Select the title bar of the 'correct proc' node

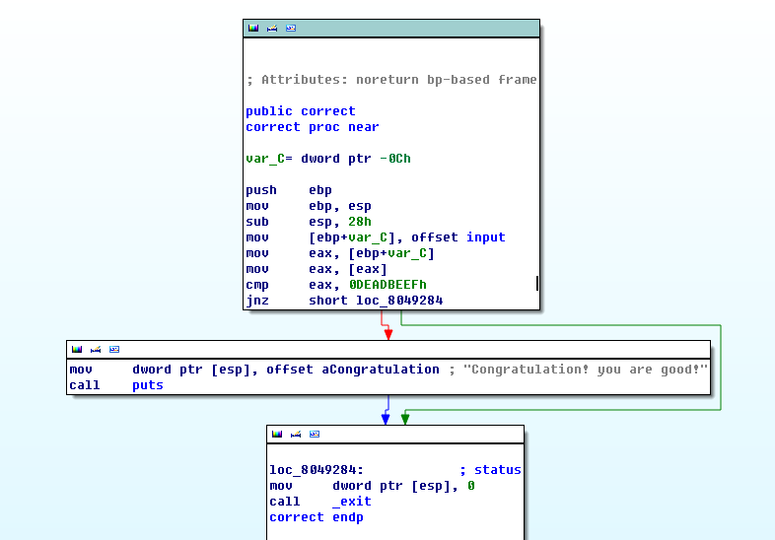click(391, 29)
